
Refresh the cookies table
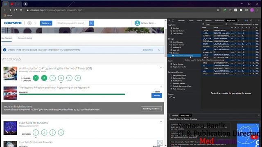click(203, 24)
